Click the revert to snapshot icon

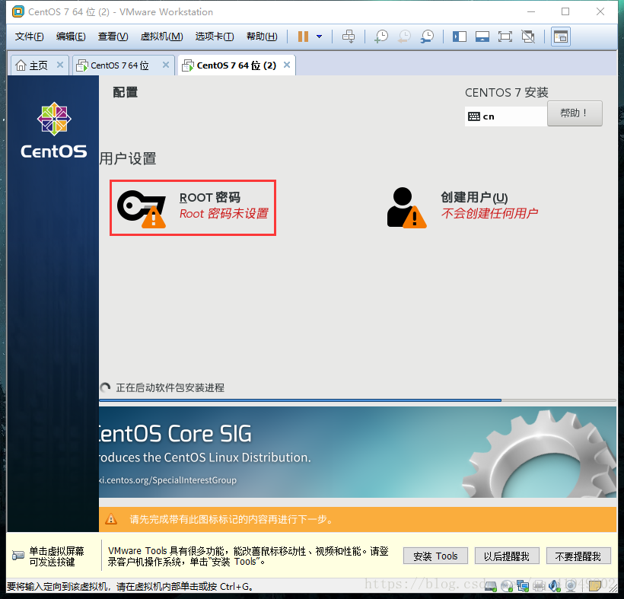[404, 37]
